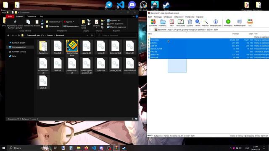
Task: Open WinRAR Настройки menu
Action: (x=190, y=17)
